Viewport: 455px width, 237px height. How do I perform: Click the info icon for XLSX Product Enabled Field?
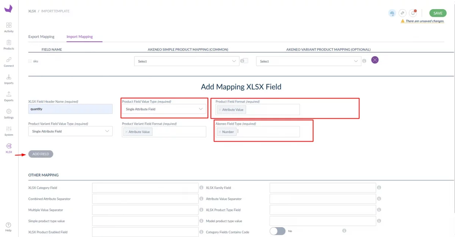pos(201,232)
